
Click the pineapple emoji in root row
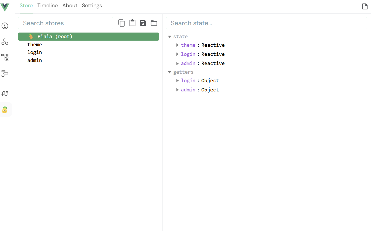click(31, 36)
